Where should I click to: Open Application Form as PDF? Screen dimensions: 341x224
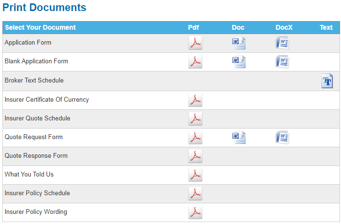[x=195, y=43]
